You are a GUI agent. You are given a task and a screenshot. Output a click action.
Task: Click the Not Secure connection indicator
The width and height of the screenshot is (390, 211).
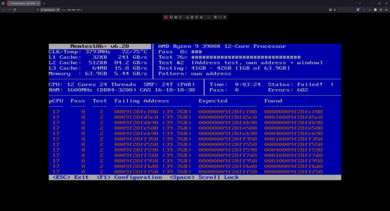click(x=48, y=10)
